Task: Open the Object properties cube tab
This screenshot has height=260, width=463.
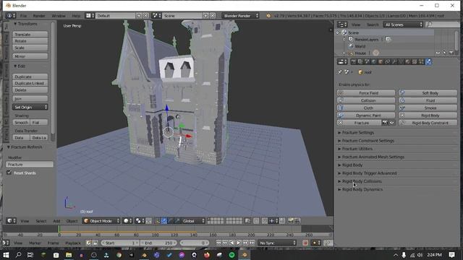Action: (381, 61)
